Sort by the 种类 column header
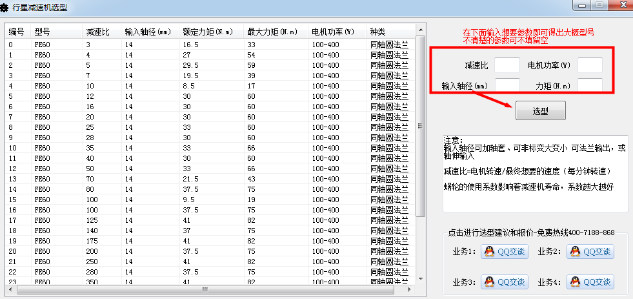The width and height of the screenshot is (633, 299). point(390,32)
